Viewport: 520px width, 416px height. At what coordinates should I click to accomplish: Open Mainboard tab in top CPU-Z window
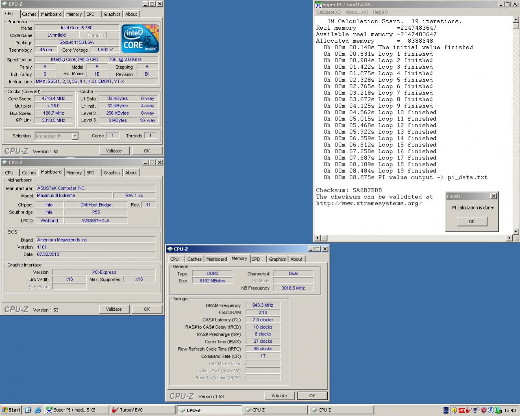click(51, 14)
